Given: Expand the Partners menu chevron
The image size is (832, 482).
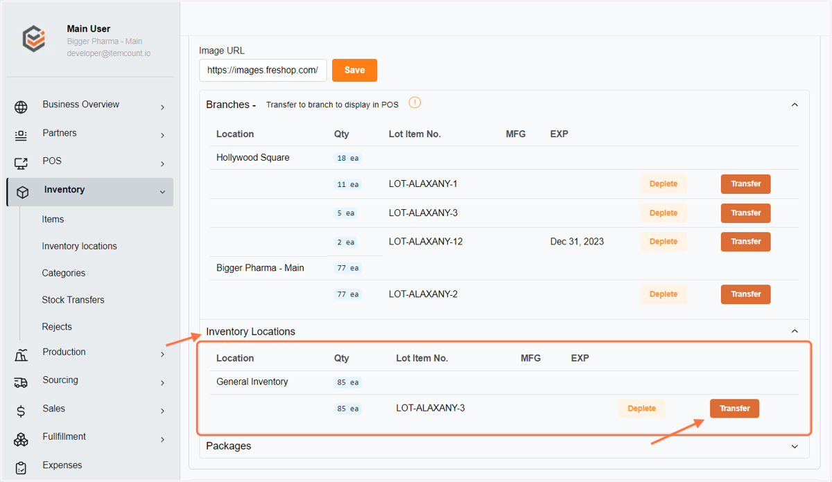Looking at the screenshot, I should pyautogui.click(x=162, y=136).
